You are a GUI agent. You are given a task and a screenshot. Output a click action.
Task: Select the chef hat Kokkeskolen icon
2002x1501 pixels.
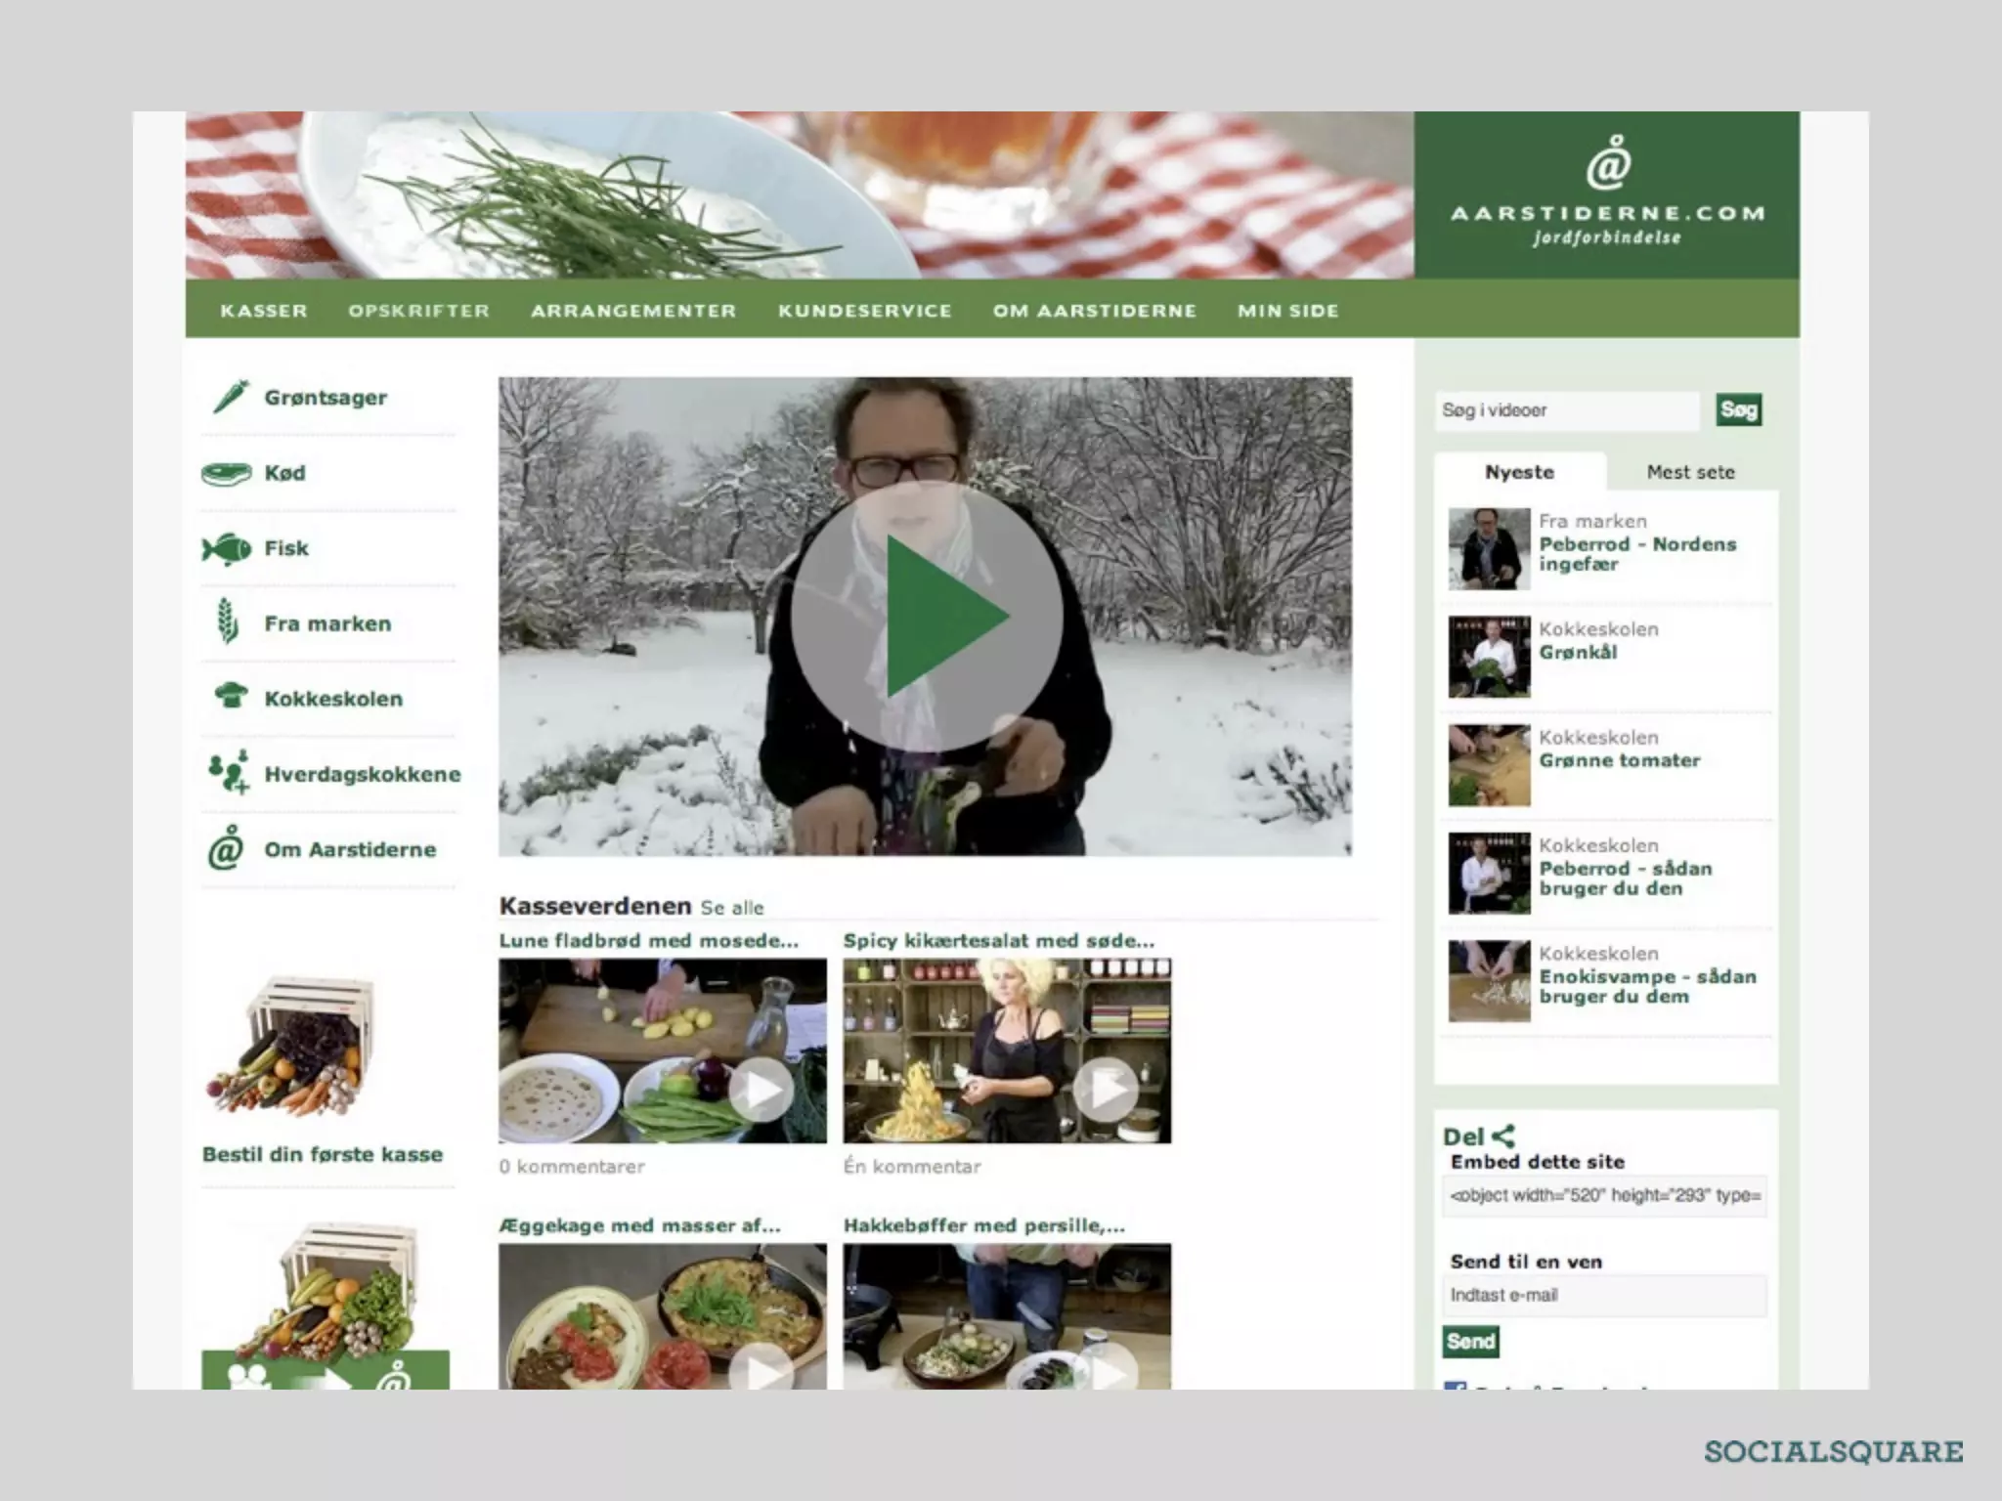tap(231, 696)
